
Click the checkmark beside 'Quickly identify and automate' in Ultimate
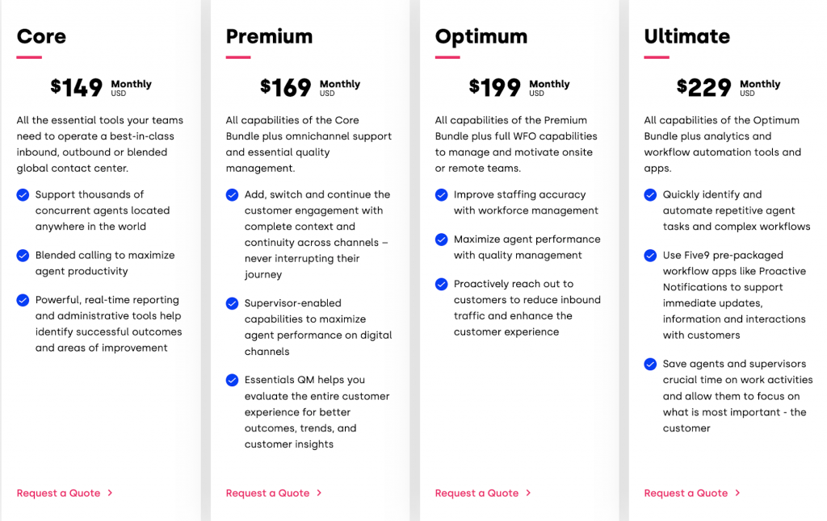[650, 194]
